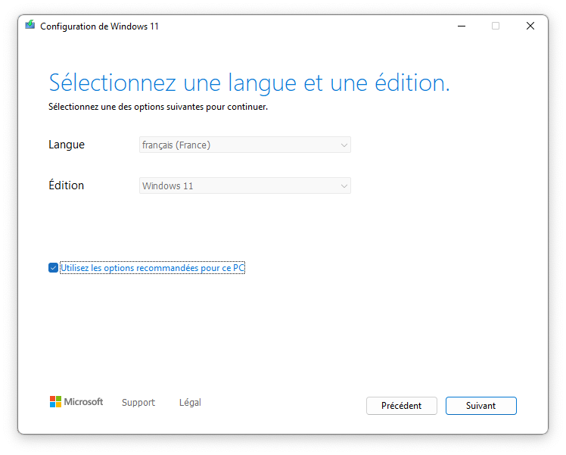Minimize the Windows 11 setup window
Image resolution: width=566 pixels, height=455 pixels.
[462, 26]
